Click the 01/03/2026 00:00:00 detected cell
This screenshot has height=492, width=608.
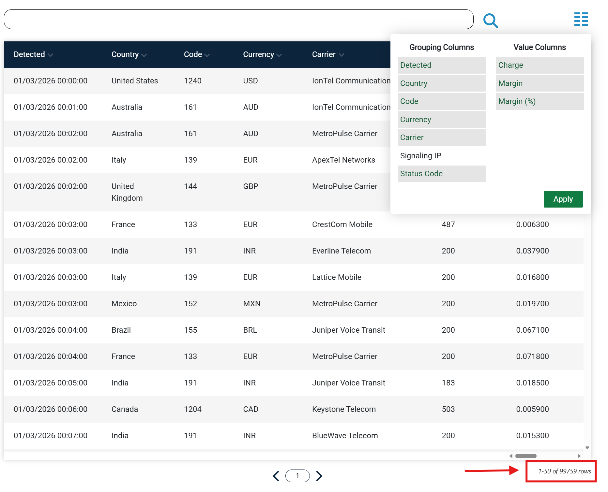pos(51,81)
